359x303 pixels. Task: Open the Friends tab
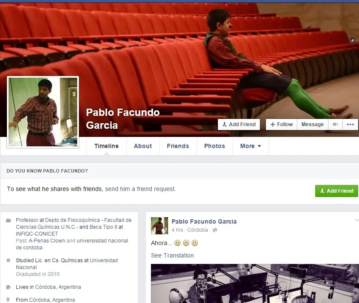click(x=178, y=146)
